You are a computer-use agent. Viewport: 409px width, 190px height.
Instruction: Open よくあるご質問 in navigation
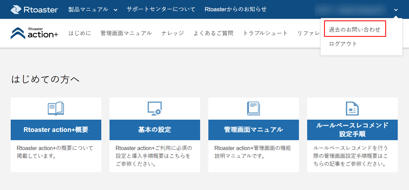click(x=213, y=33)
